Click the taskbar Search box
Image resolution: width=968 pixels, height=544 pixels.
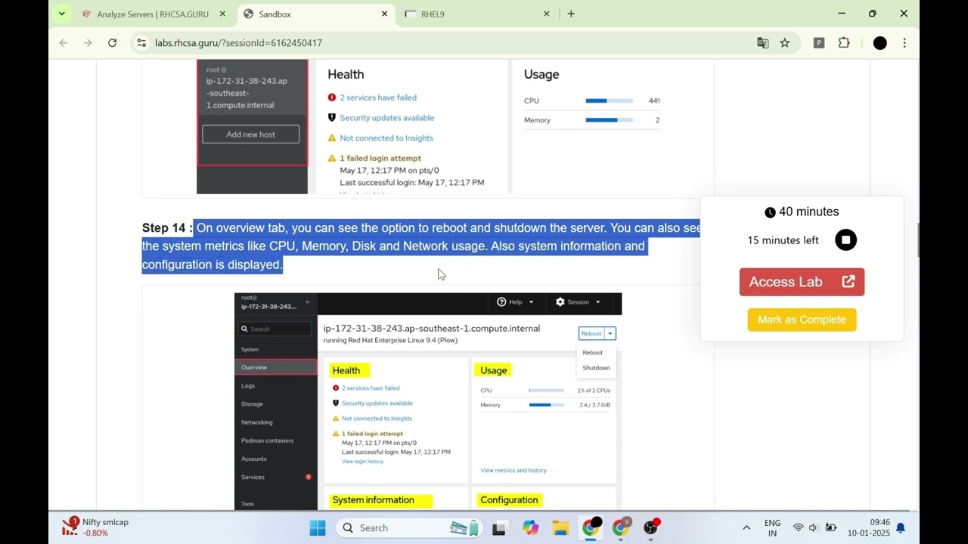pyautogui.click(x=410, y=528)
